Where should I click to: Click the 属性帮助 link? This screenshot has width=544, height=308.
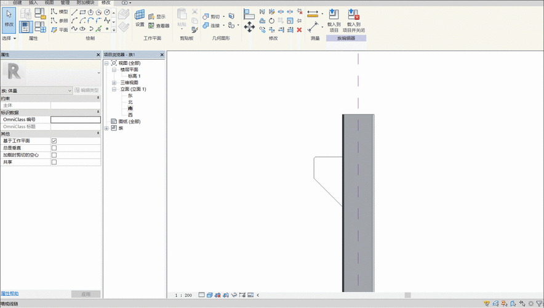tap(9, 294)
